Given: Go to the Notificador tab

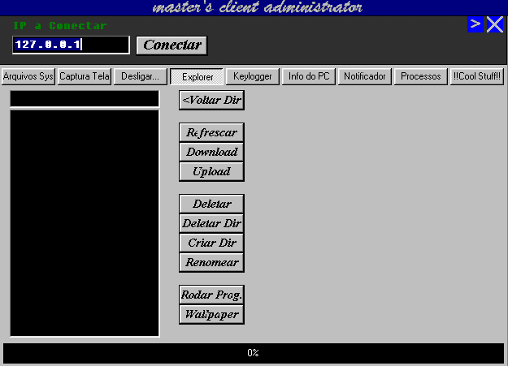Looking at the screenshot, I should (x=365, y=77).
